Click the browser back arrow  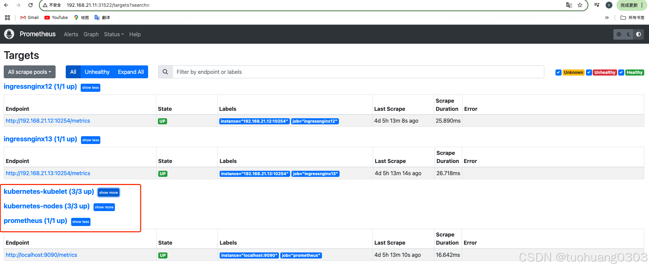[x=6, y=5]
